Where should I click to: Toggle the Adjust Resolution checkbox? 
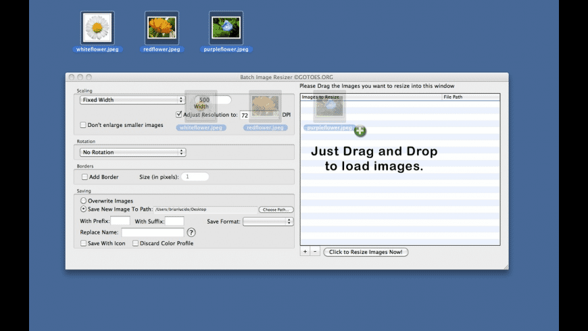179,115
